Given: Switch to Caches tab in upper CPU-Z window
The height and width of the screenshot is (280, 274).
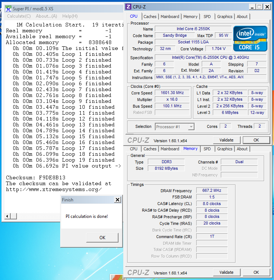Looking at the screenshot, I should click(x=150, y=17).
